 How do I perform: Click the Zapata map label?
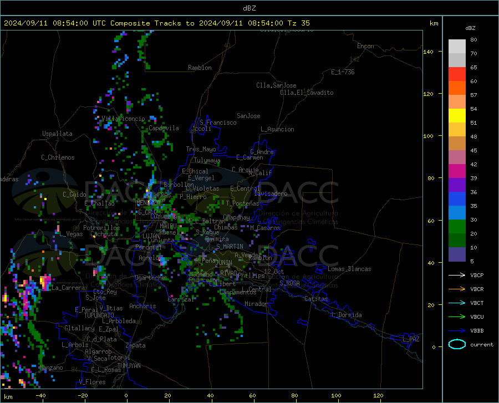click(136, 345)
